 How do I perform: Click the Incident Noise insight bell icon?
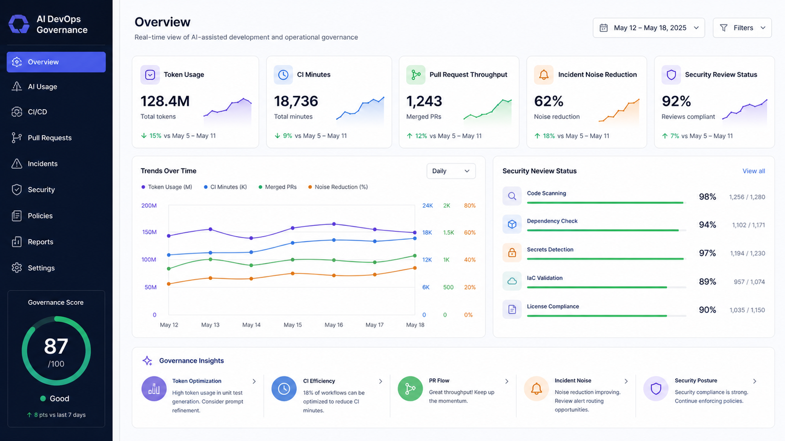pyautogui.click(x=536, y=389)
